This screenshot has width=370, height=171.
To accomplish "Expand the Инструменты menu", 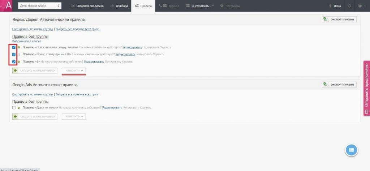I will [x=200, y=6].
